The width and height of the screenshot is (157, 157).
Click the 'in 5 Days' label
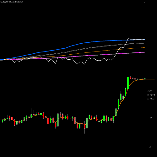point(151,99)
